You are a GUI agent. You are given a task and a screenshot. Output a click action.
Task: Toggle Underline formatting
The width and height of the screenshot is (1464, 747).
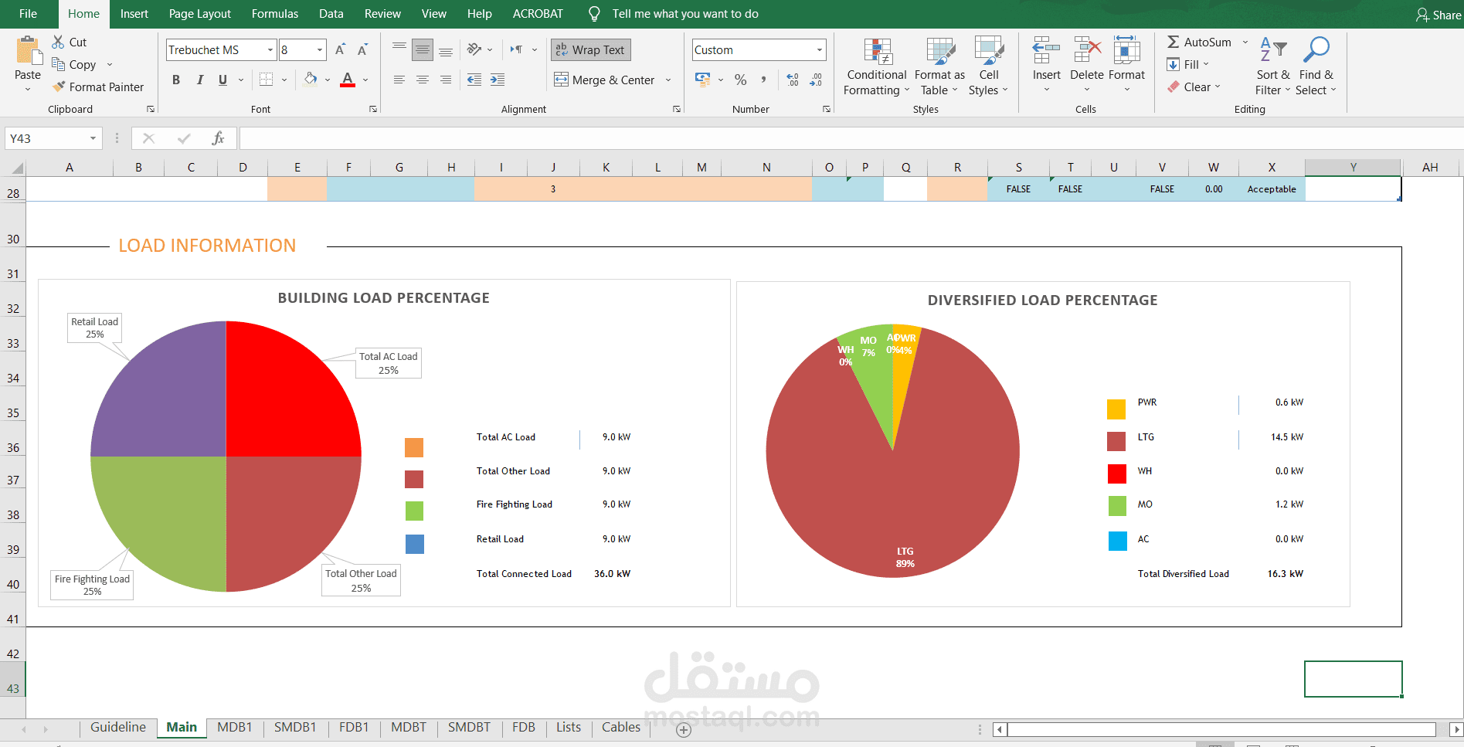click(x=222, y=80)
